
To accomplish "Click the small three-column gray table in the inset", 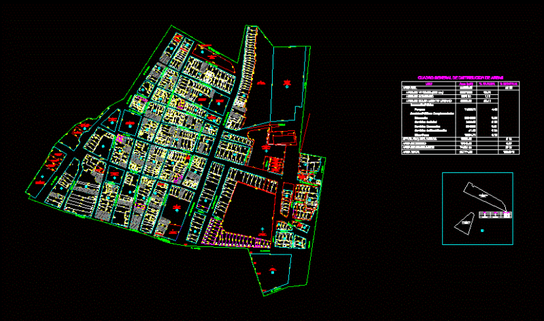I will [496, 214].
